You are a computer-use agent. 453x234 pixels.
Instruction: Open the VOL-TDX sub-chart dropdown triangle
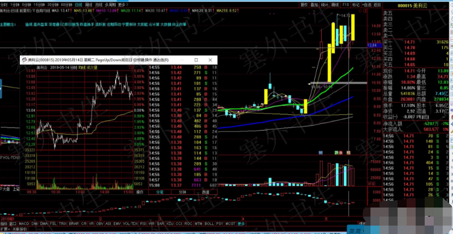point(1,157)
